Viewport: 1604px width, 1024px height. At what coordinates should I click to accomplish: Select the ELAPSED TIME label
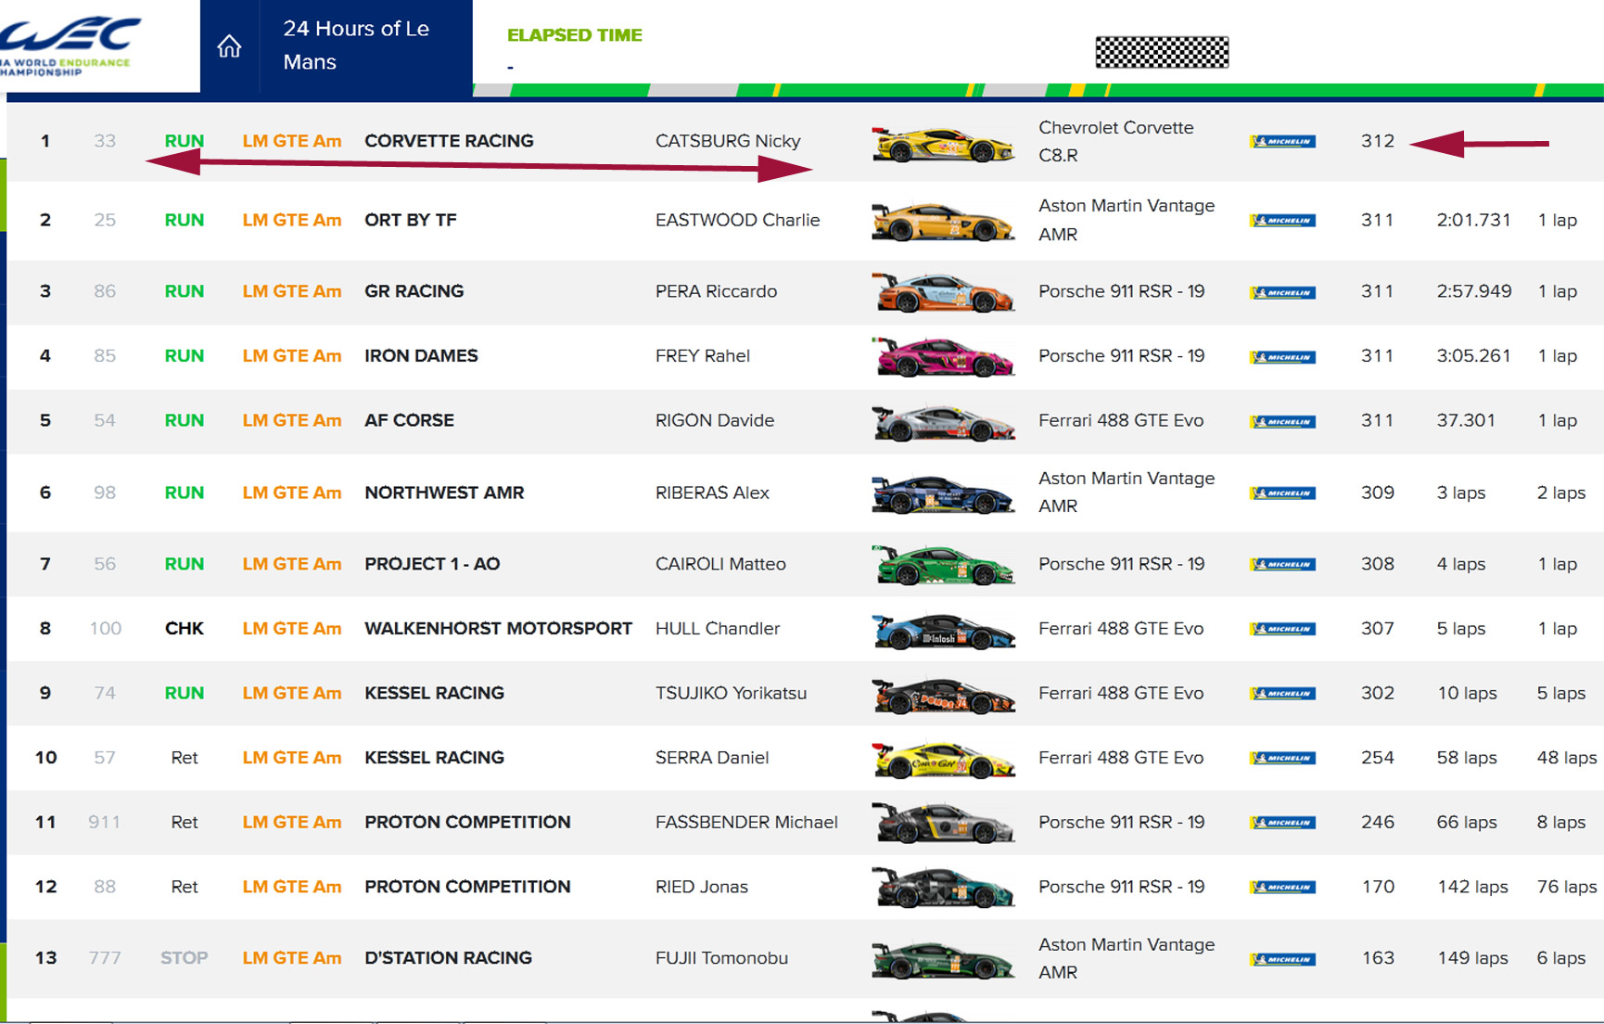(574, 35)
